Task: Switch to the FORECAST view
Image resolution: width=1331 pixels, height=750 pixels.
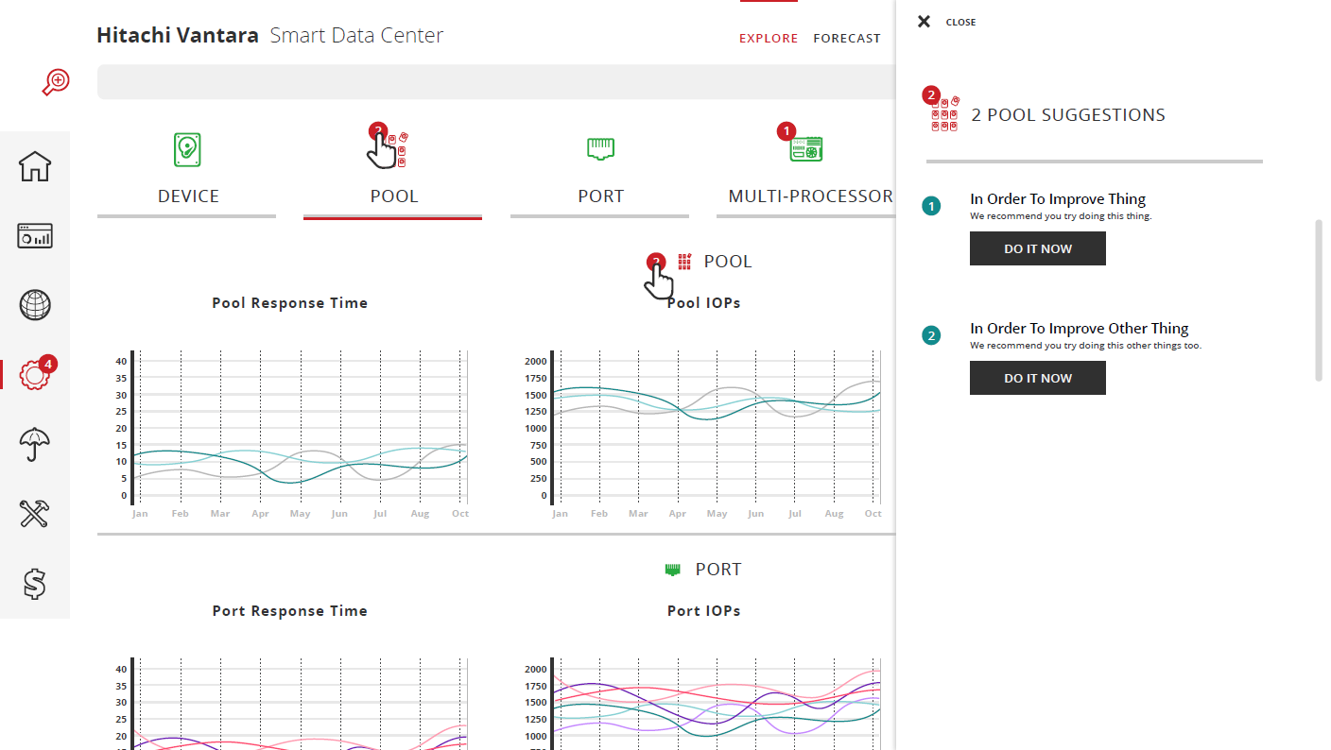Action: click(847, 39)
